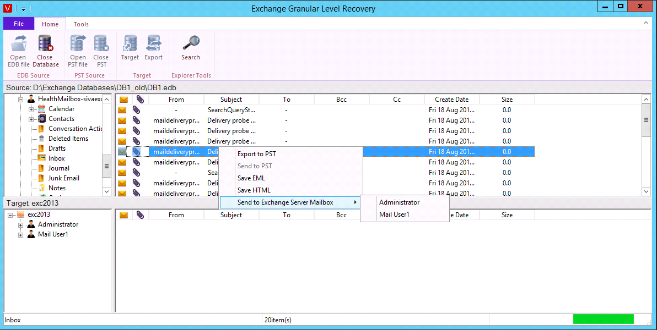Image resolution: width=657 pixels, height=330 pixels.
Task: Select the Contacts folder
Action: click(x=61, y=119)
